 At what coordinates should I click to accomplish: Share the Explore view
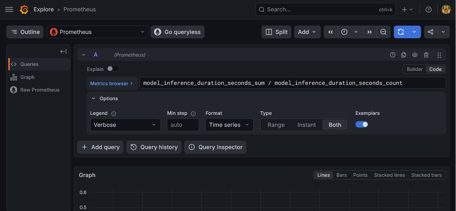431,32
